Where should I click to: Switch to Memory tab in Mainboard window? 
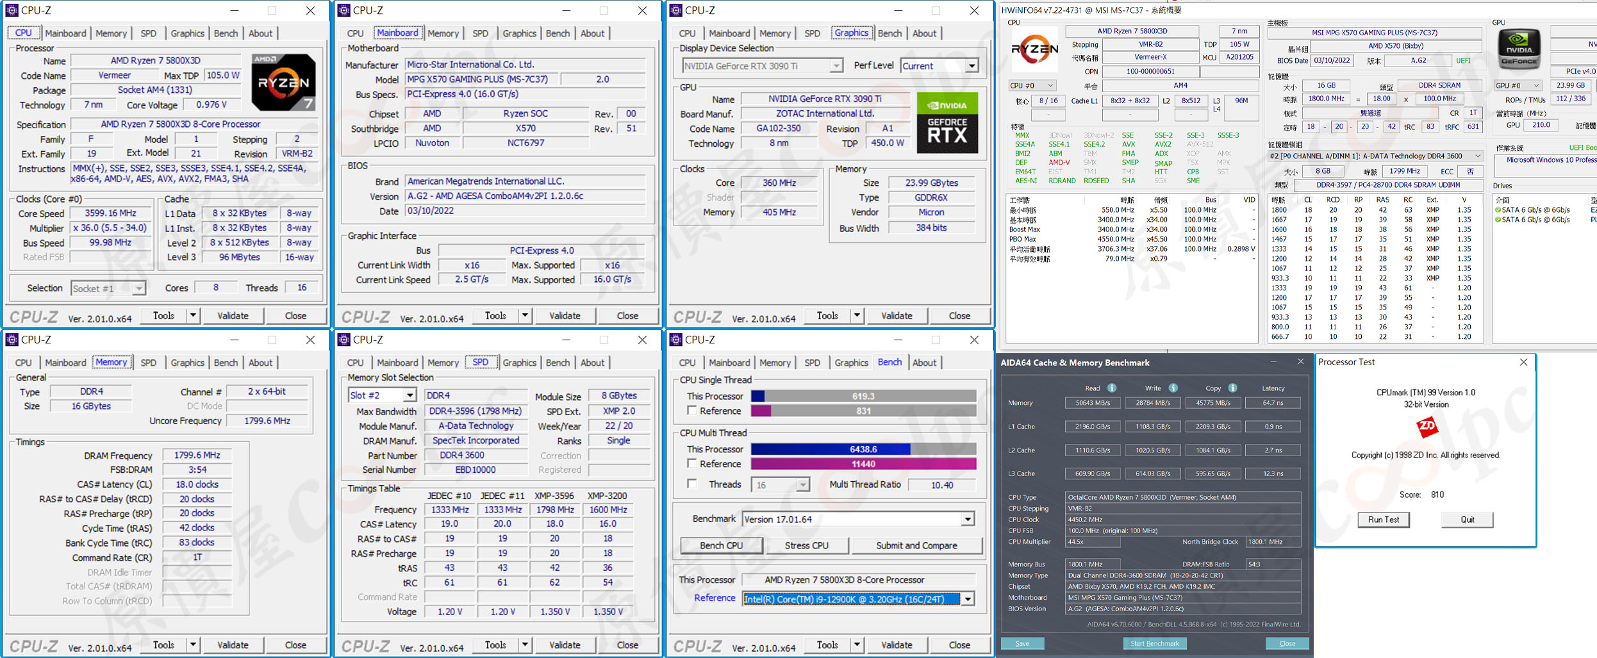pos(443,33)
